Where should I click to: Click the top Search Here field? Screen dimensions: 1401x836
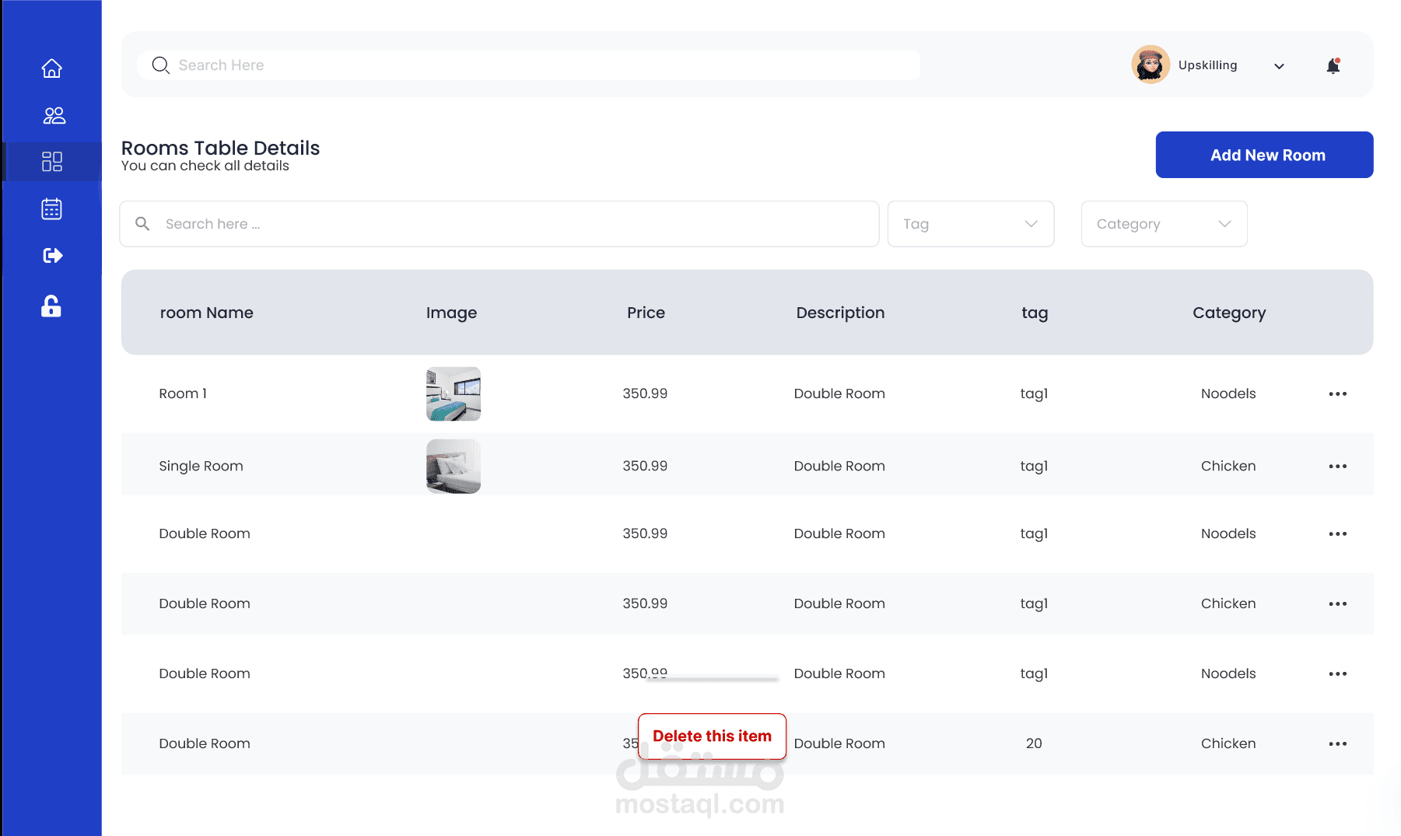tap(529, 65)
